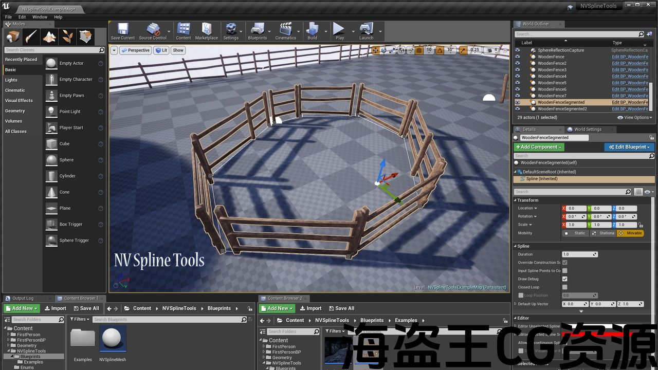Click the Blueprints toolbar icon
The width and height of the screenshot is (658, 370).
(x=257, y=31)
